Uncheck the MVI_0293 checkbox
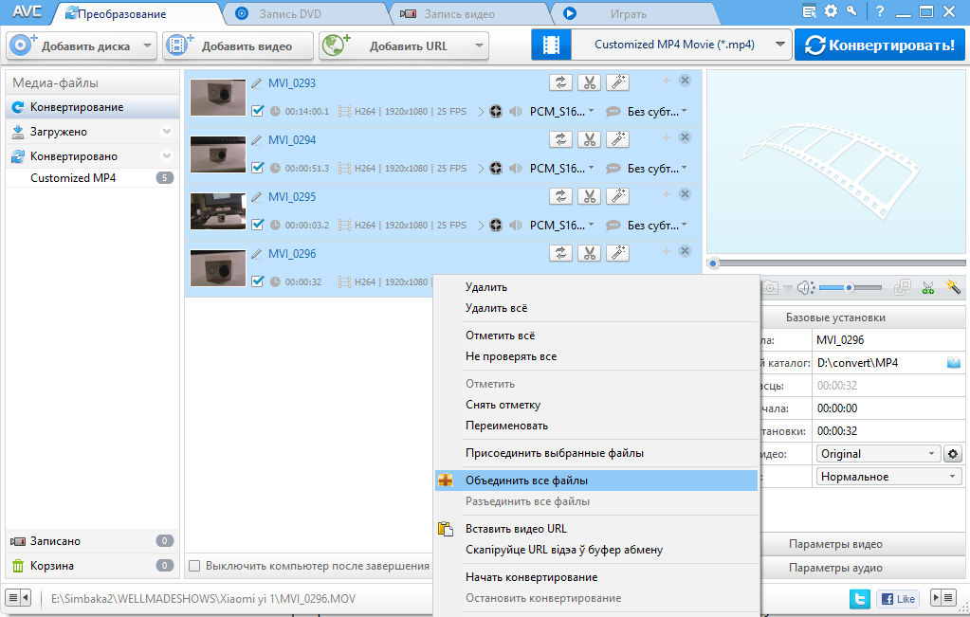The image size is (970, 617). 258,111
